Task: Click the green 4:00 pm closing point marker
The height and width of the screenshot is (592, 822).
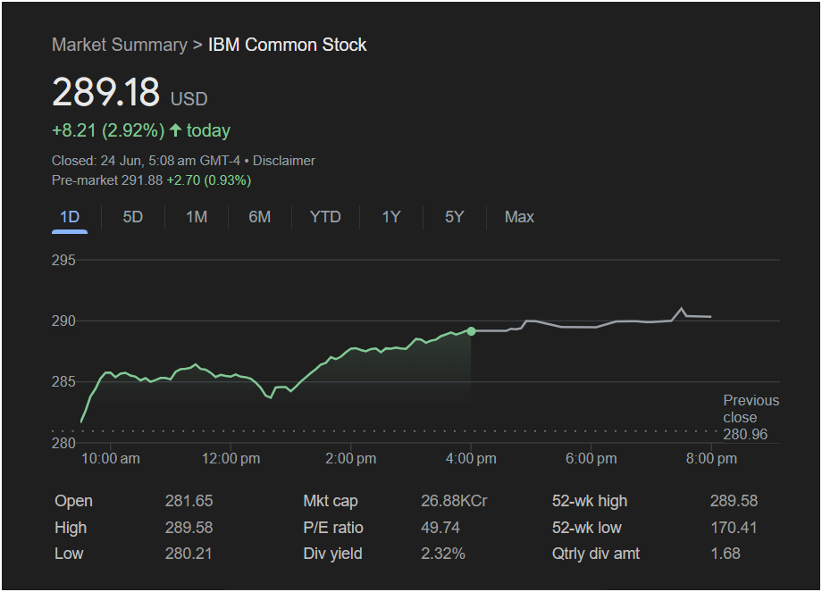Action: [x=471, y=331]
